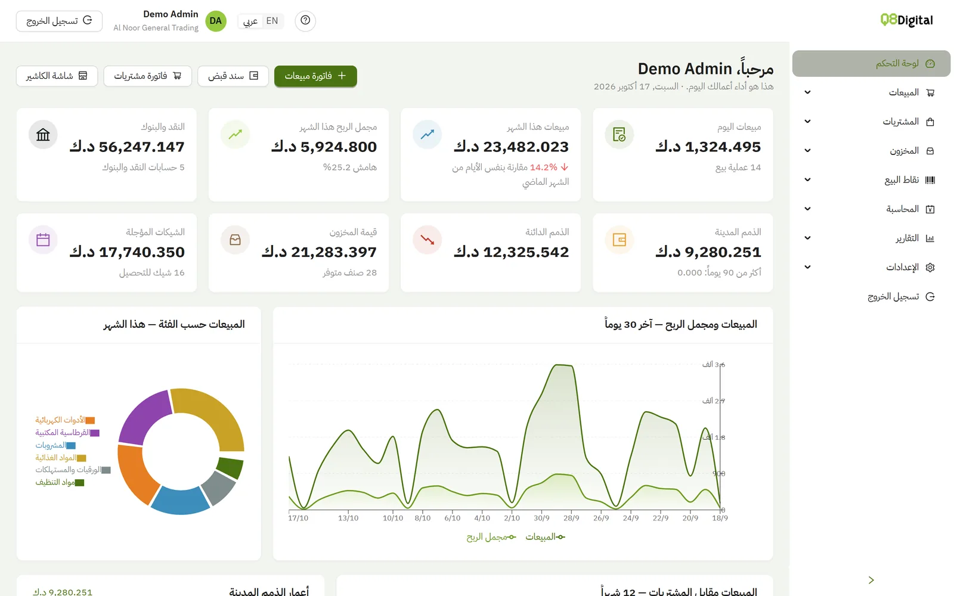Viewport: 954px width, 596px height.
Task: Expand the المبيعات menu chevron
Action: pyautogui.click(x=807, y=92)
